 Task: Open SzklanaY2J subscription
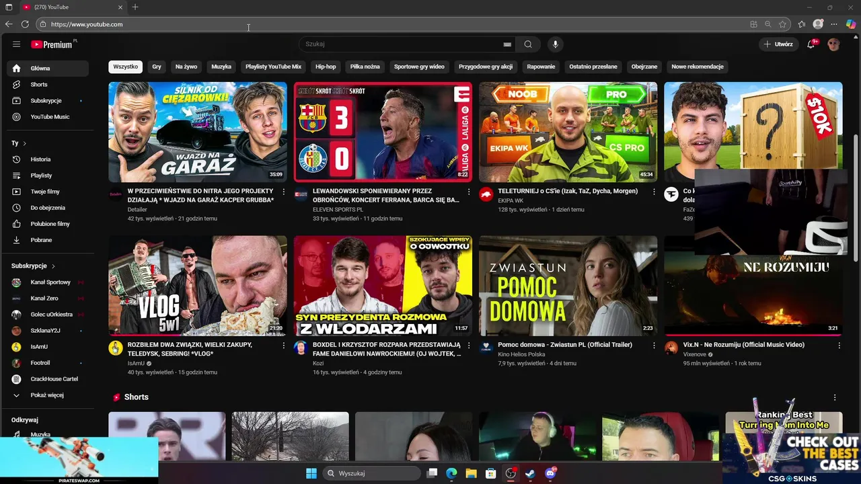click(48, 331)
